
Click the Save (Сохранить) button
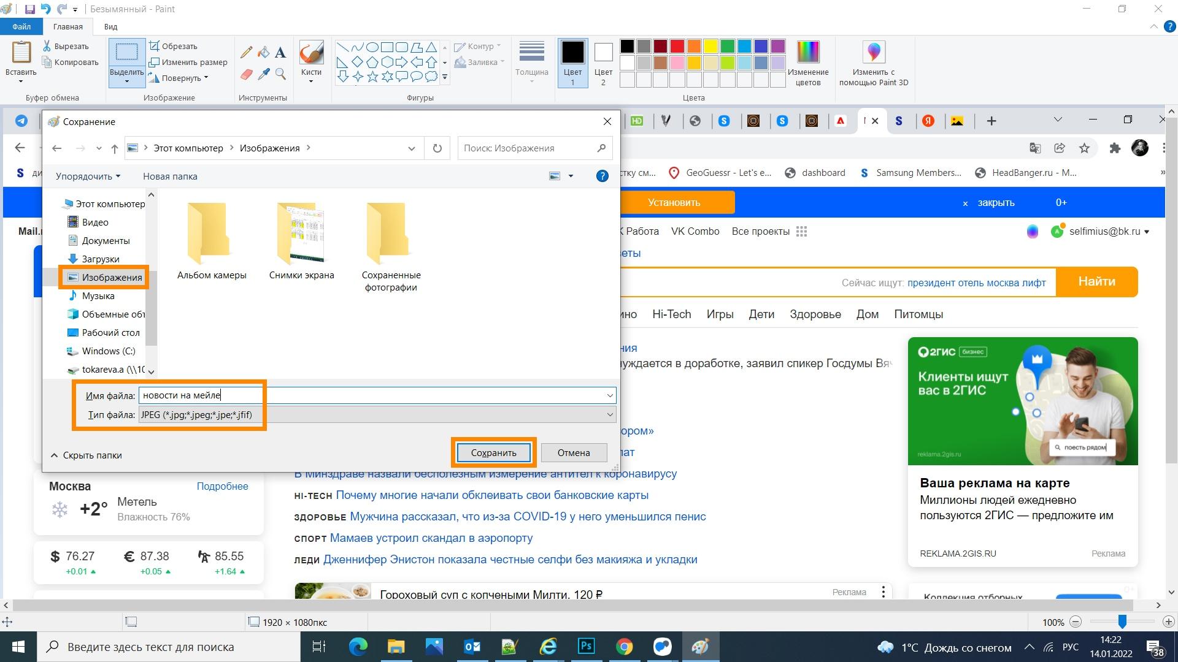pos(494,453)
